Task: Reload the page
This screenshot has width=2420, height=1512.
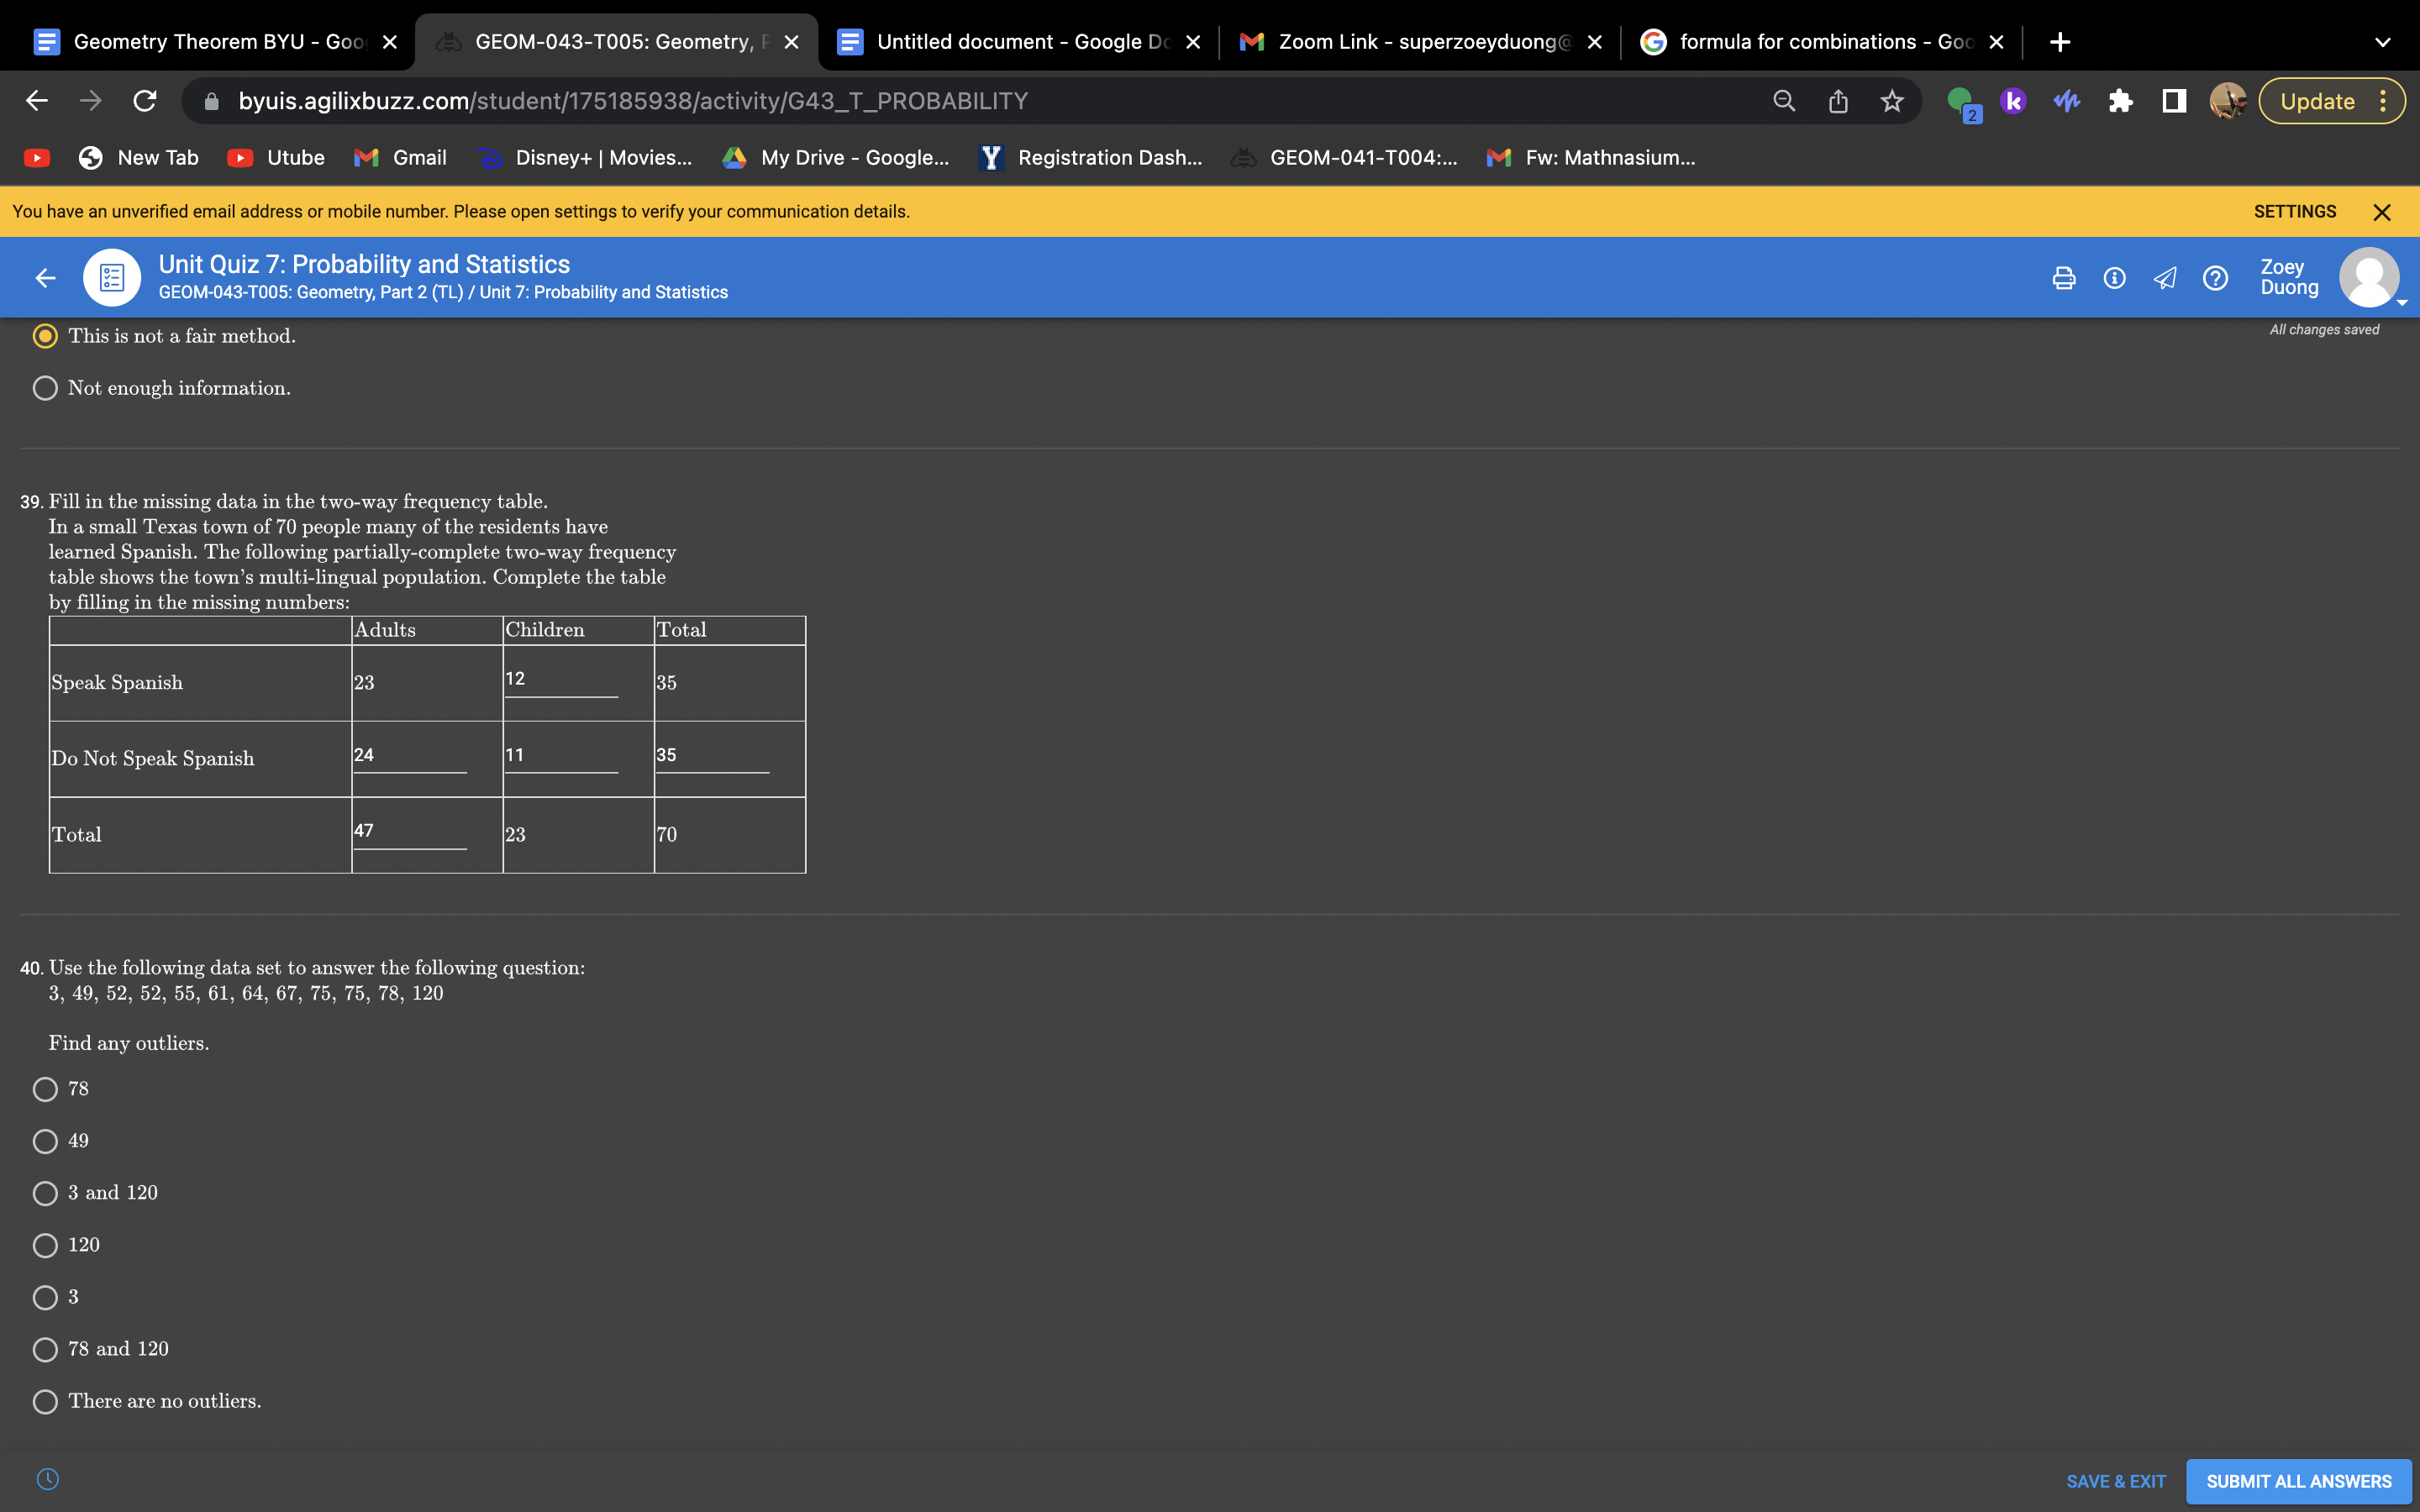Action: click(145, 101)
